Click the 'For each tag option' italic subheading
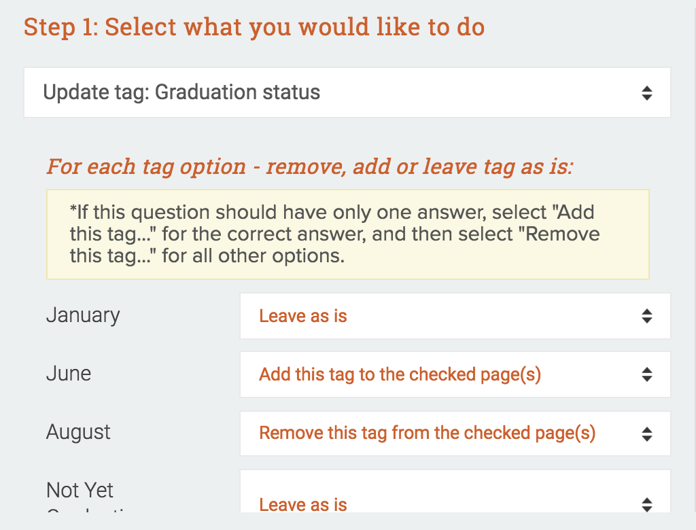The width and height of the screenshot is (696, 530). pyautogui.click(x=309, y=166)
